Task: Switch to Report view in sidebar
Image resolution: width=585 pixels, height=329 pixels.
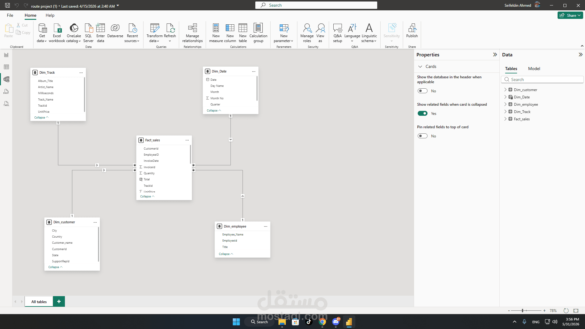Action: tap(6, 55)
